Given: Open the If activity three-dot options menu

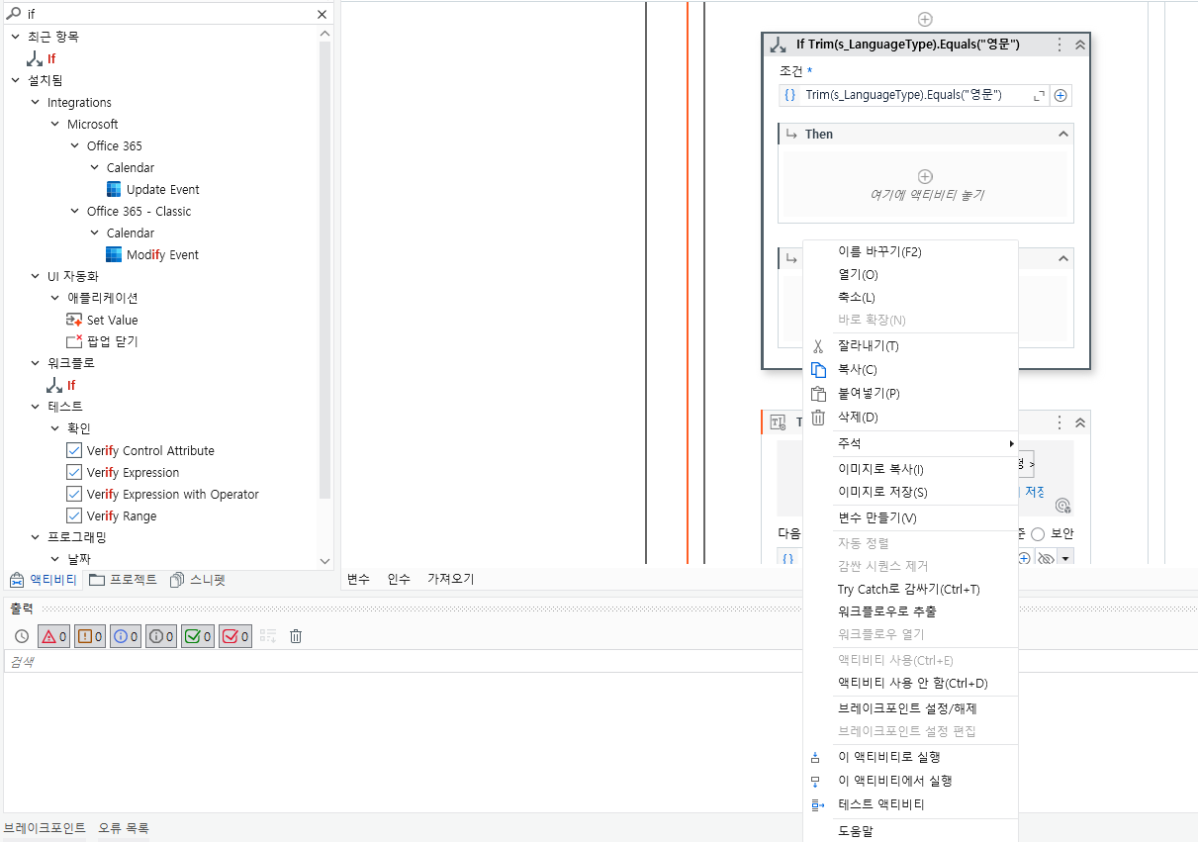Looking at the screenshot, I should (1060, 45).
